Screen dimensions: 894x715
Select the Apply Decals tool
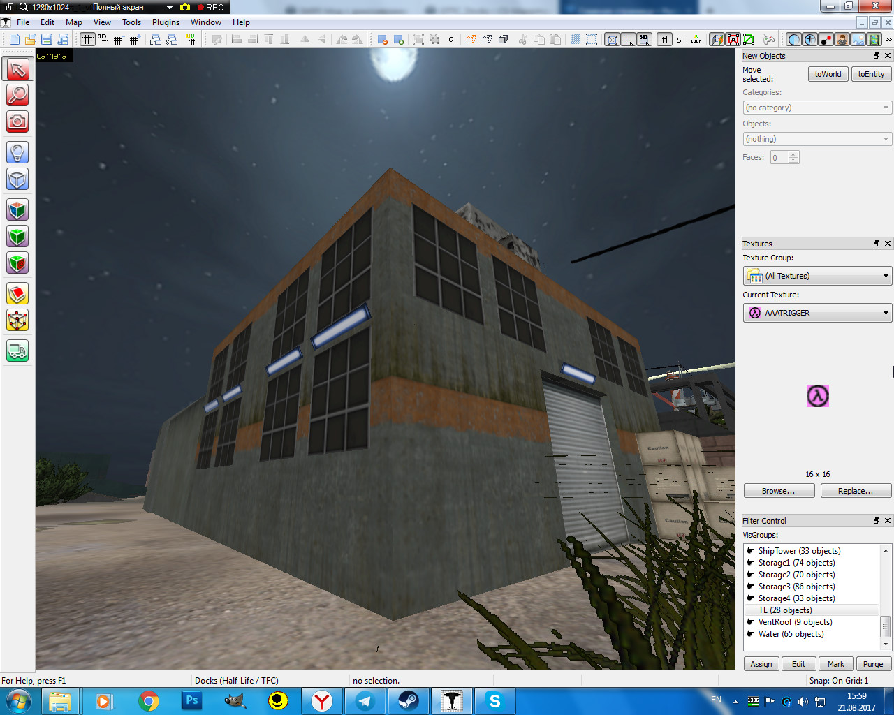[x=17, y=263]
